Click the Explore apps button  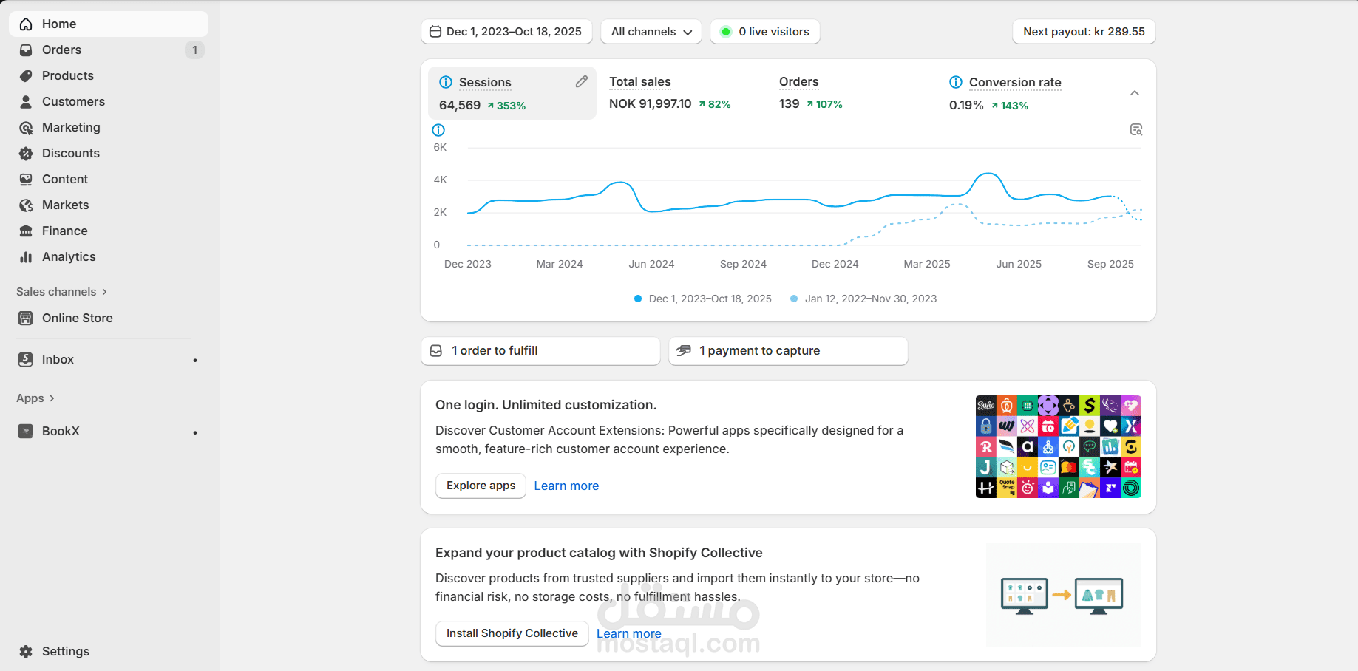481,486
